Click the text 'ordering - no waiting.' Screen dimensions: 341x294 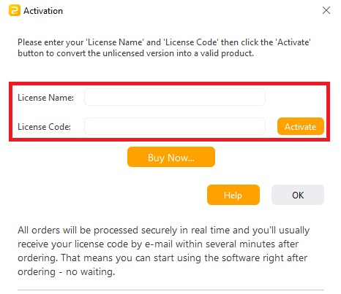pos(66,271)
